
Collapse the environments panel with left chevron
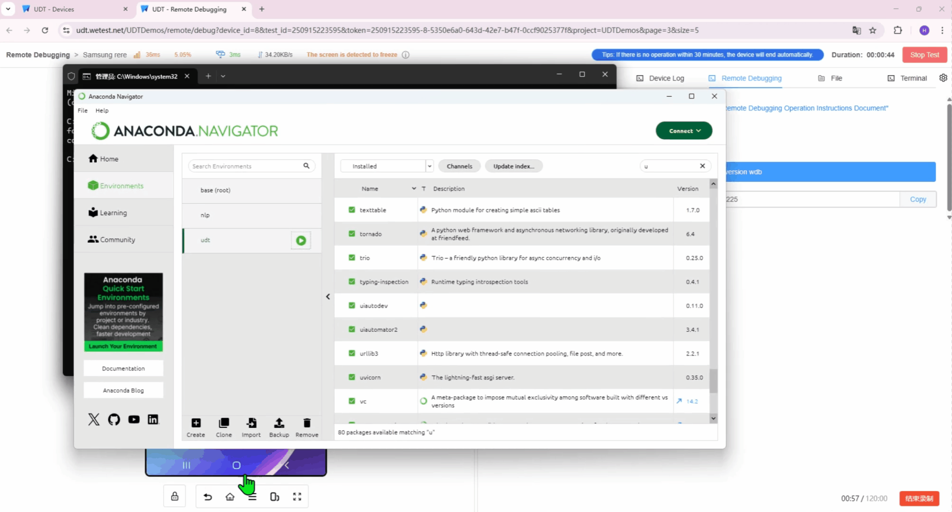click(x=328, y=297)
